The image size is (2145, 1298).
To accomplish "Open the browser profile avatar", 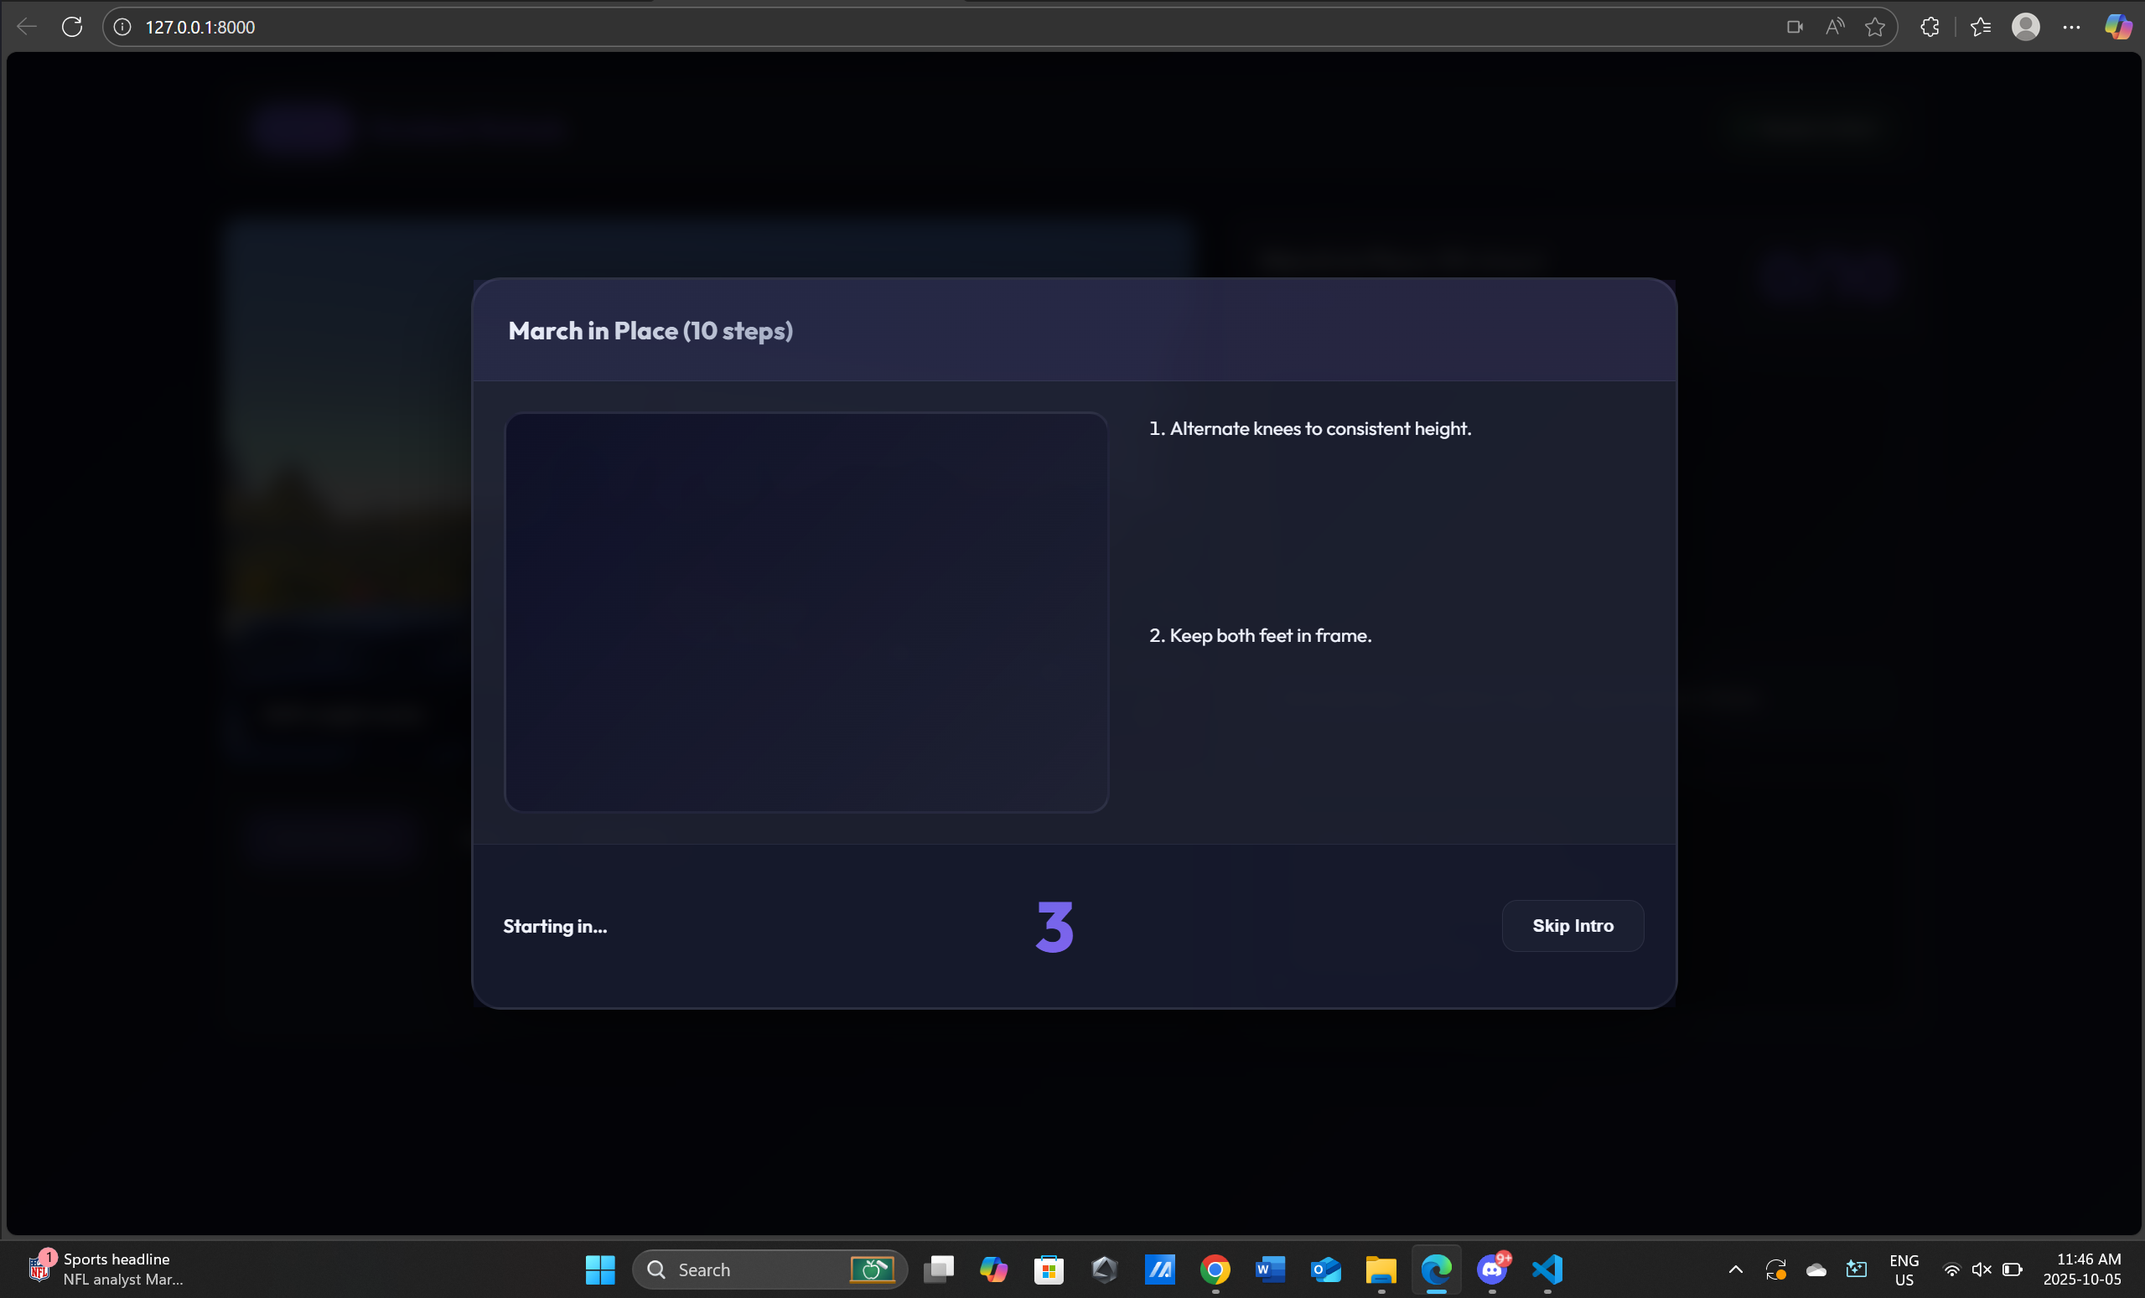I will (2026, 27).
